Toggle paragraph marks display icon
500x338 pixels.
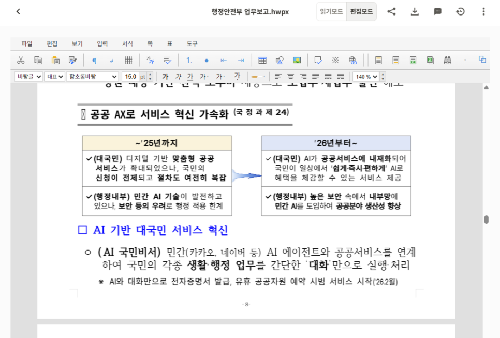click(x=94, y=60)
